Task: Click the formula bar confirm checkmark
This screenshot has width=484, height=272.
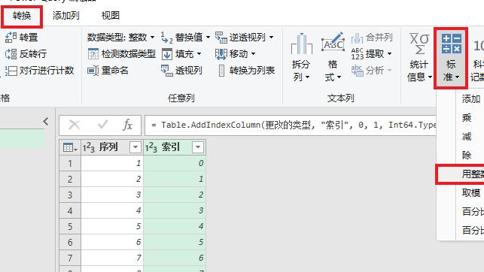Action: click(102, 125)
